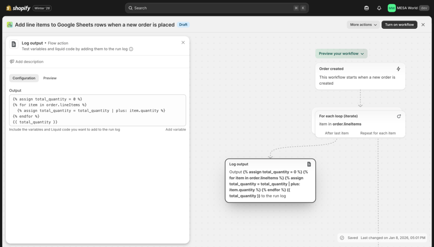The image size is (434, 247).
Task: Click inside the Output Liquid code field
Action: 97,110
